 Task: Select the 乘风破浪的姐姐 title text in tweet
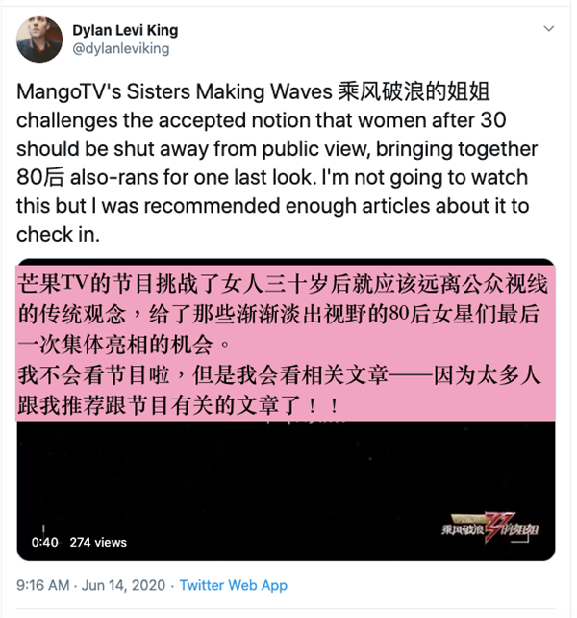coord(414,91)
